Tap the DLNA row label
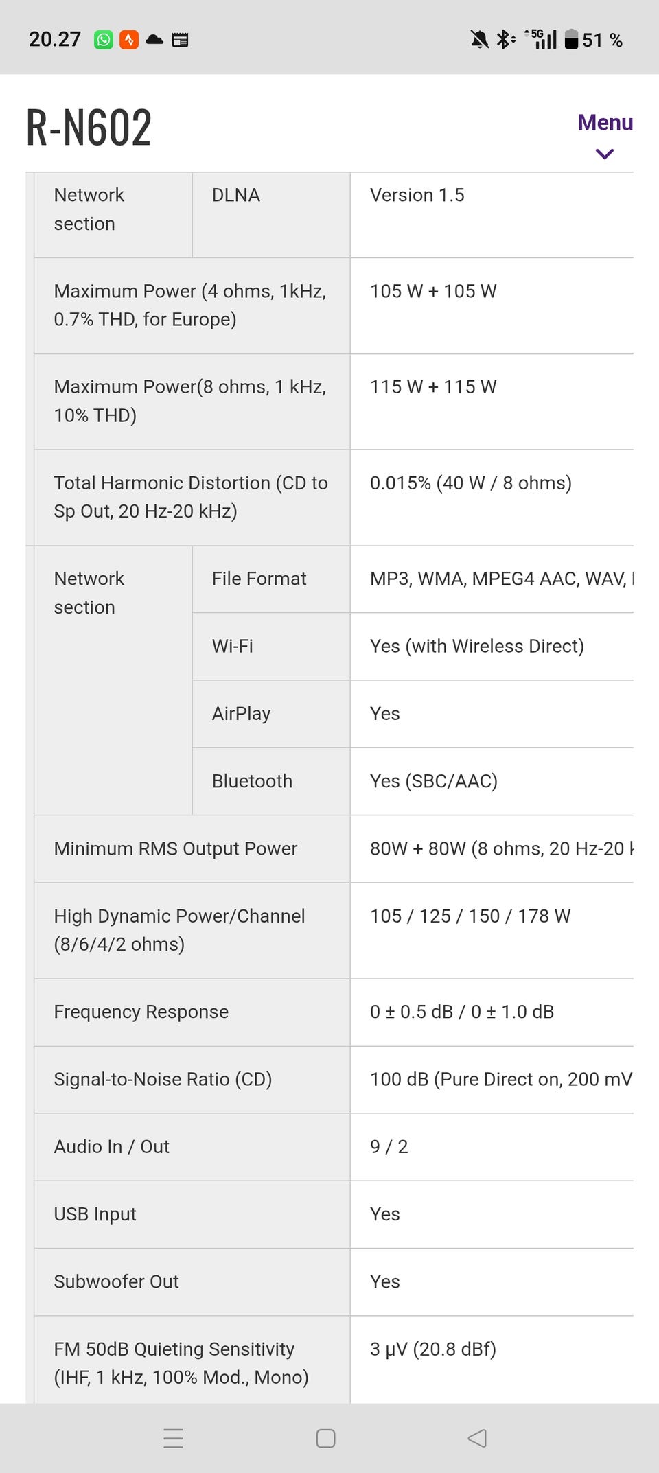 click(235, 196)
